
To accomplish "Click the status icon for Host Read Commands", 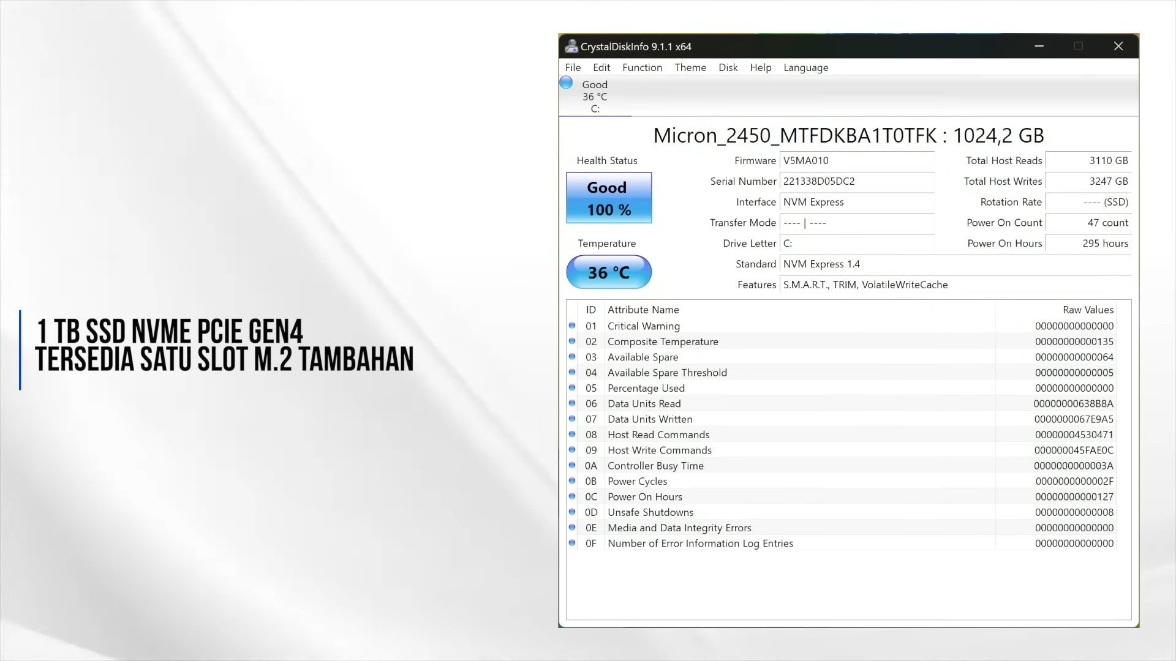I will [572, 434].
